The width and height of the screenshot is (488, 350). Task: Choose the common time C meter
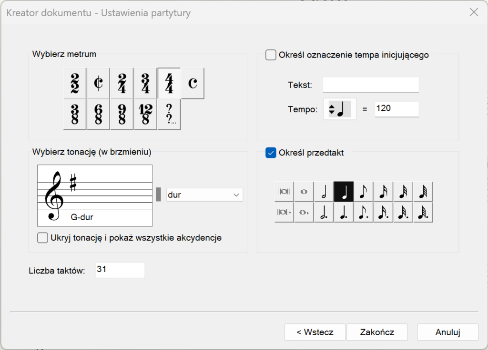(x=193, y=83)
